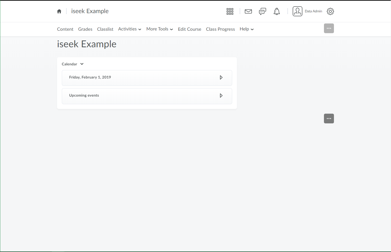Open the Class Progress link

tap(220, 29)
